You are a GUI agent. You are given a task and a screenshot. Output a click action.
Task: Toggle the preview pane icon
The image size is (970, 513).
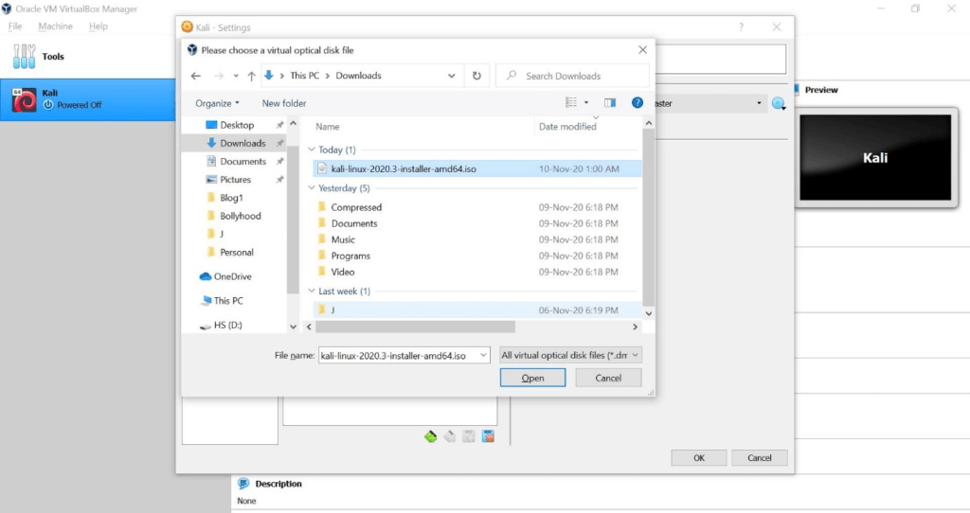(x=610, y=102)
